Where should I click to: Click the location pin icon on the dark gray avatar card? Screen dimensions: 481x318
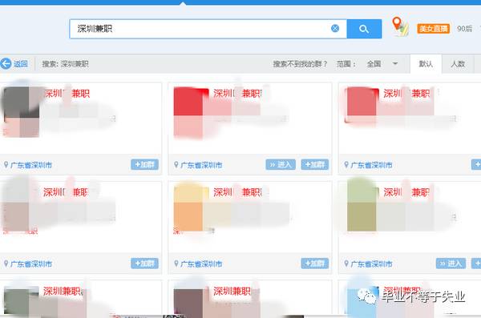[6, 165]
